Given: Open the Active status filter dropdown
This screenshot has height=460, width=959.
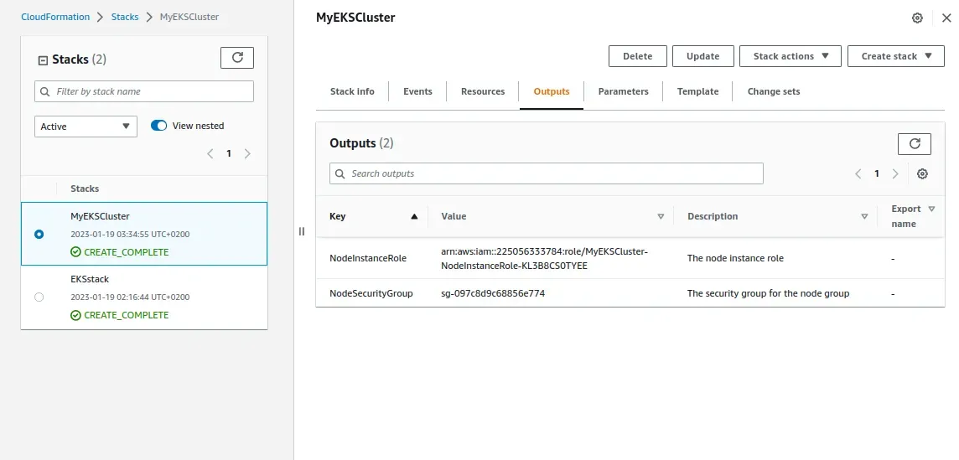Looking at the screenshot, I should (86, 127).
